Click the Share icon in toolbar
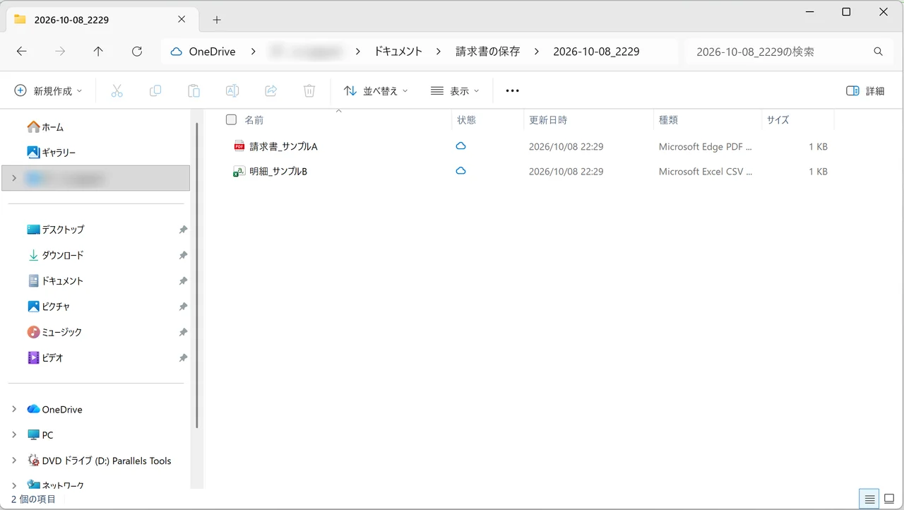Image resolution: width=904 pixels, height=510 pixels. 270,90
